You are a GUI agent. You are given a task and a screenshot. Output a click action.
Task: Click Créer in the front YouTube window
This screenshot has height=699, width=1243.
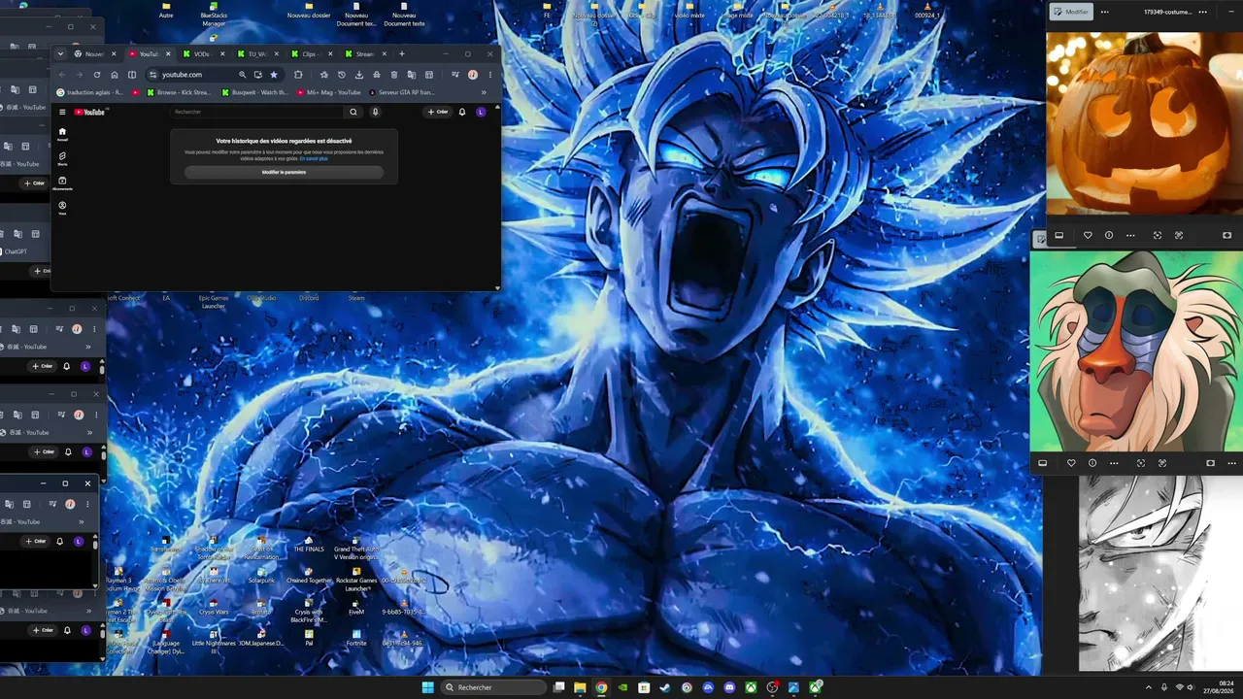coord(438,112)
